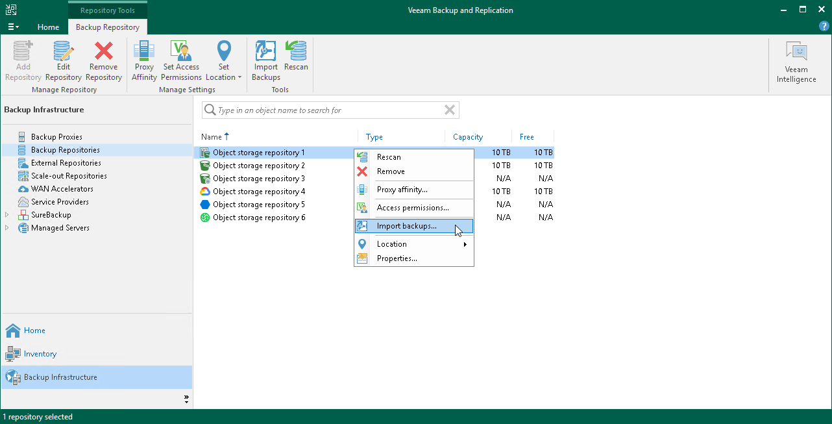This screenshot has width=832, height=424.
Task: Switch to the Home ribbon tab
Action: 48,27
